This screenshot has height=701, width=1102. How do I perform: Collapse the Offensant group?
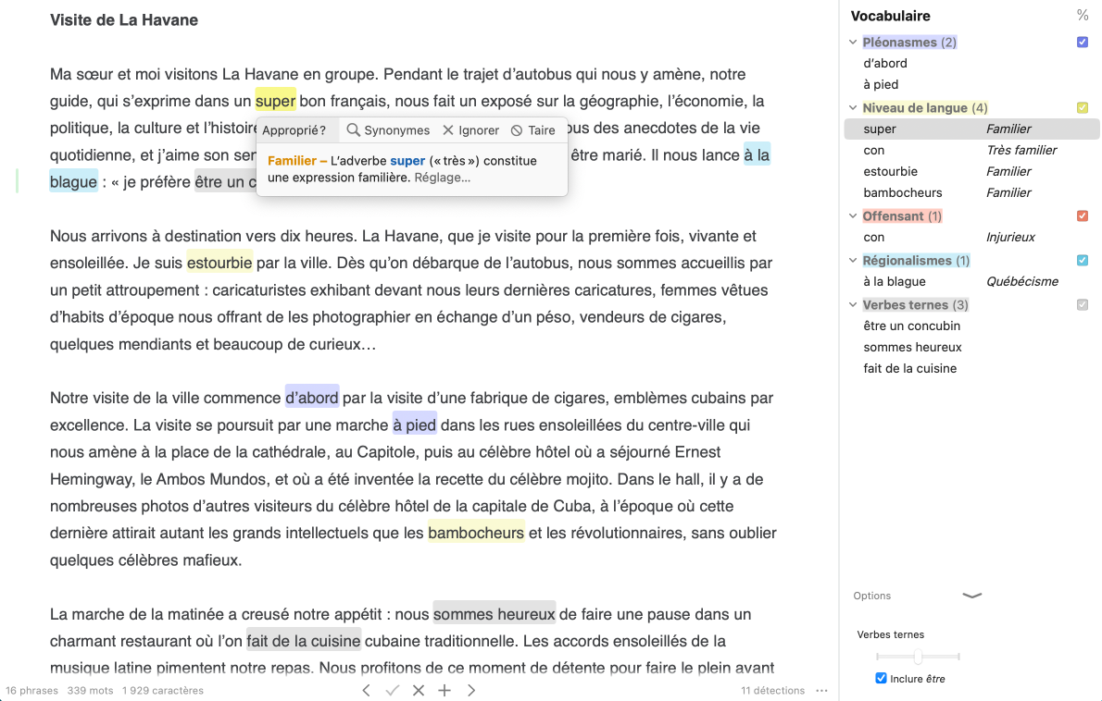pos(853,215)
